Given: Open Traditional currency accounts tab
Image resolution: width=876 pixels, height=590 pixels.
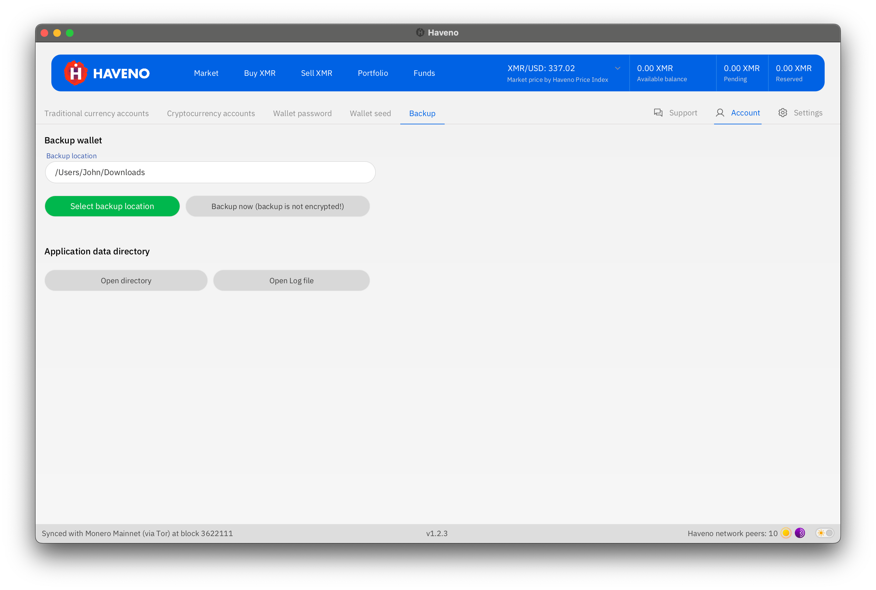Looking at the screenshot, I should 97,113.
